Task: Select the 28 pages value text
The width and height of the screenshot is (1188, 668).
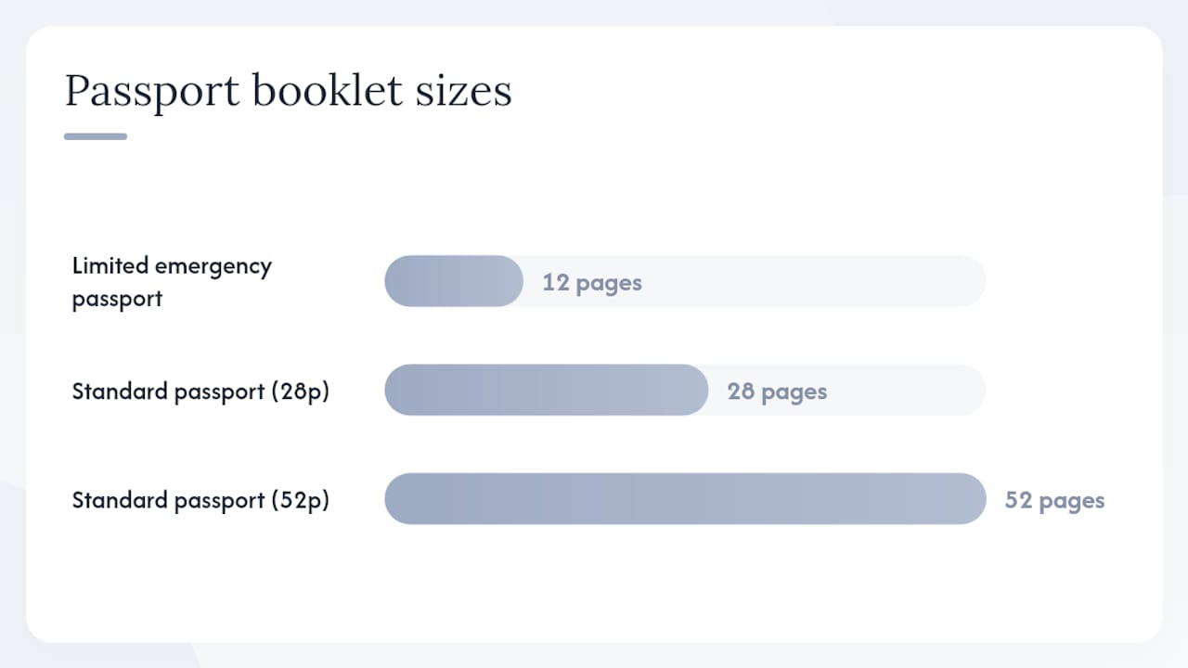Action: [777, 392]
